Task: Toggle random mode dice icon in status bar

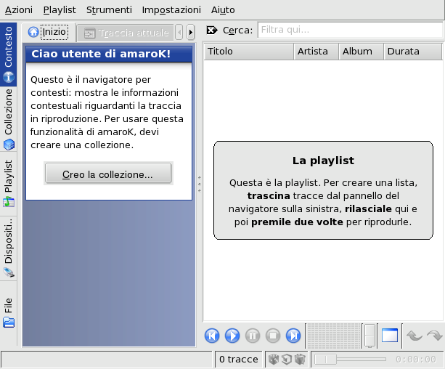Action: coord(274,359)
